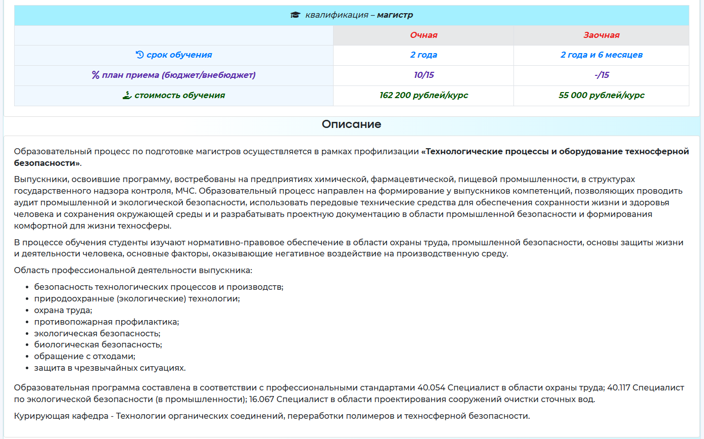This screenshot has width=704, height=439.
Task: Select the Очная column header
Action: [x=423, y=35]
